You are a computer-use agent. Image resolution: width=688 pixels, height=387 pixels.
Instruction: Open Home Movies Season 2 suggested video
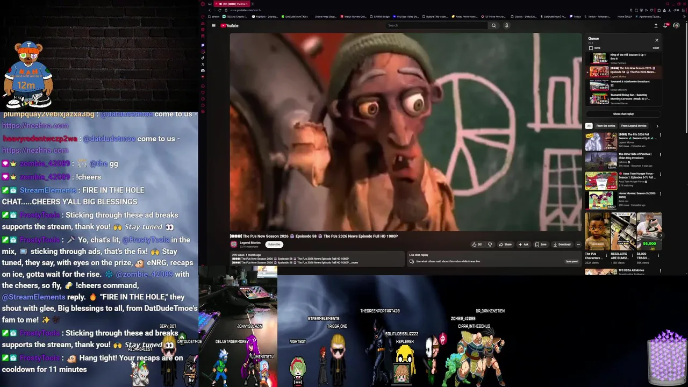click(x=601, y=200)
